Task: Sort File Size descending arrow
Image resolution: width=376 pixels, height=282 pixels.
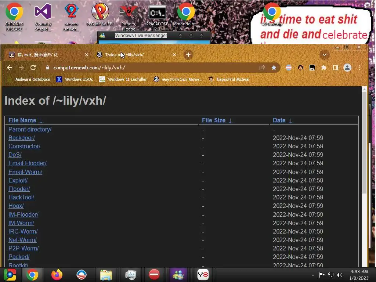Action: click(x=230, y=120)
